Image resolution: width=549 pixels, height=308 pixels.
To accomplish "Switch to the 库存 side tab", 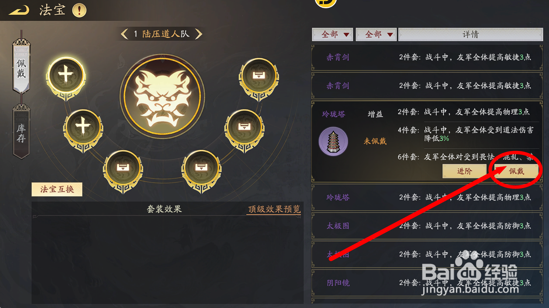I will tap(21, 132).
